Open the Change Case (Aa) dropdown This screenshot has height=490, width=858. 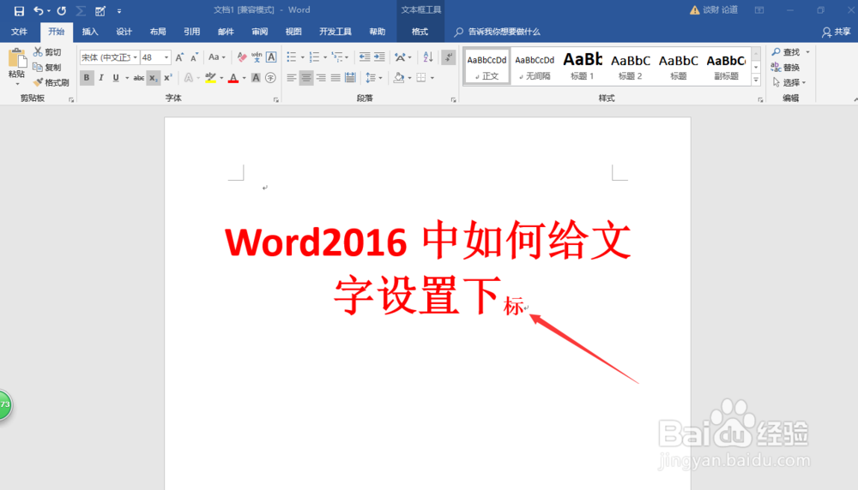point(217,57)
